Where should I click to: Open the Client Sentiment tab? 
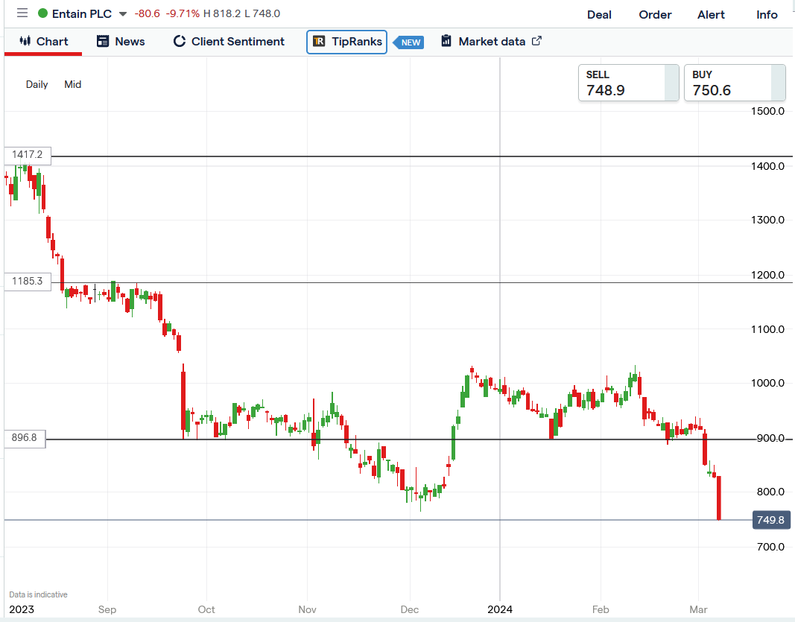[x=229, y=42]
